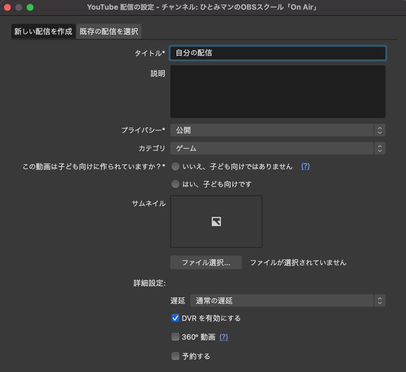Viewport: 406px width, 372px height.
Task: Click ファイルが選択されていません status text
Action: point(298,262)
